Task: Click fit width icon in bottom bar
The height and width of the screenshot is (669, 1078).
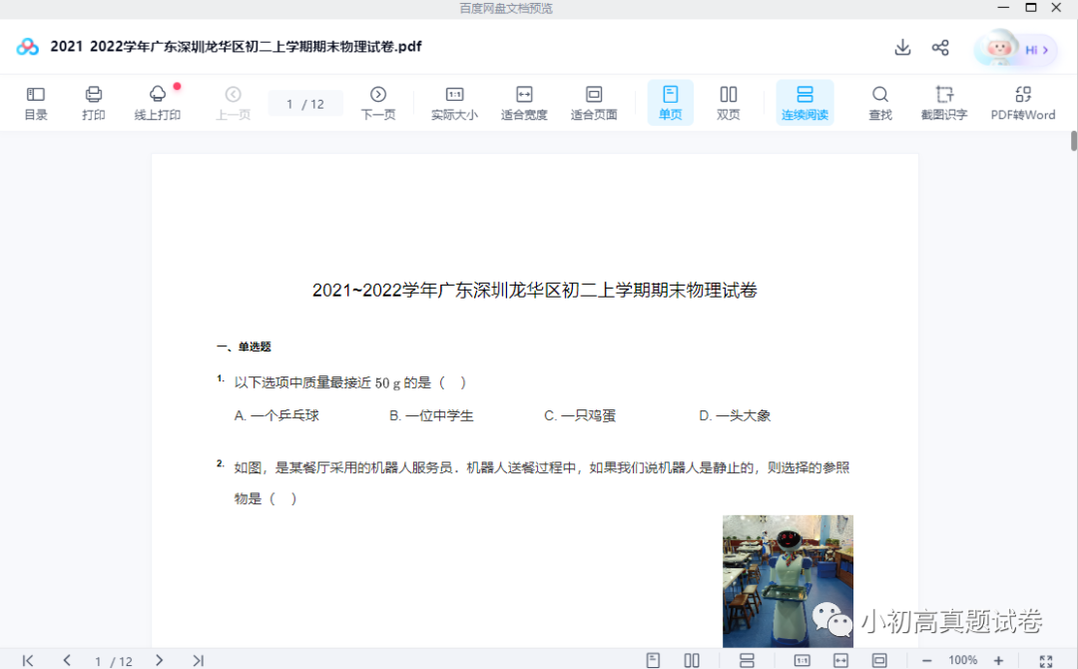Action: click(840, 661)
